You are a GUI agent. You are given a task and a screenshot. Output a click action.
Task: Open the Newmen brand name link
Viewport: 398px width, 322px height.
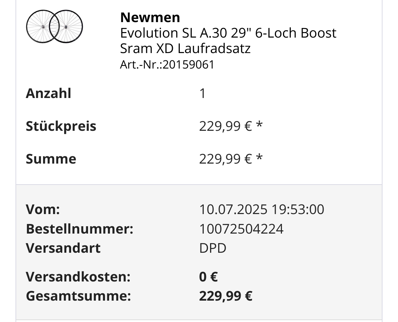[x=150, y=17]
